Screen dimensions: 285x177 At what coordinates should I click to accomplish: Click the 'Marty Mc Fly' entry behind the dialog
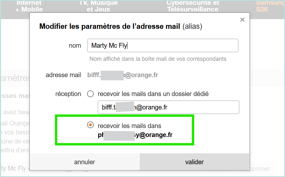coord(14,169)
